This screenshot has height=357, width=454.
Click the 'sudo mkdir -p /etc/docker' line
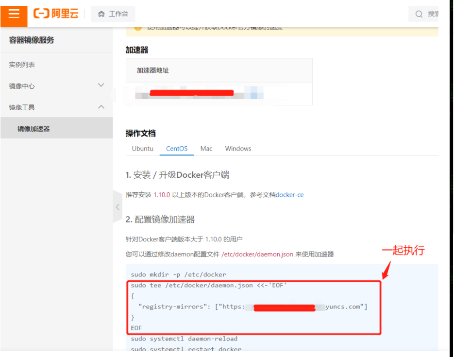178,274
